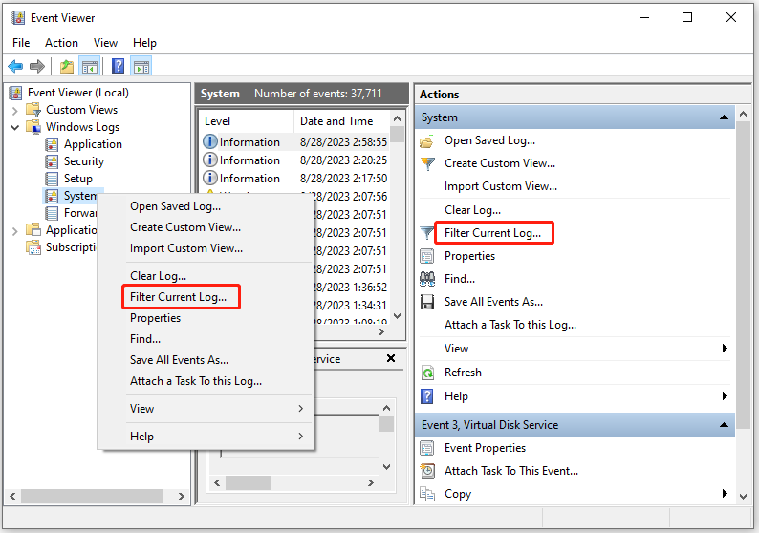Image resolution: width=759 pixels, height=533 pixels.
Task: Click Clear Log in Actions pane
Action: coord(472,210)
